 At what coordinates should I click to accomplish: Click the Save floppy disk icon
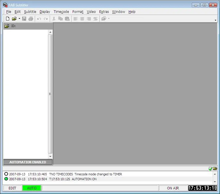[24, 19]
